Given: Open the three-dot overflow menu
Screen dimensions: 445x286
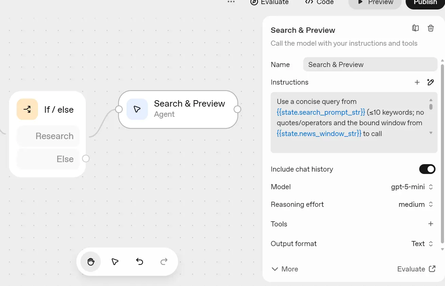Looking at the screenshot, I should (x=231, y=2).
